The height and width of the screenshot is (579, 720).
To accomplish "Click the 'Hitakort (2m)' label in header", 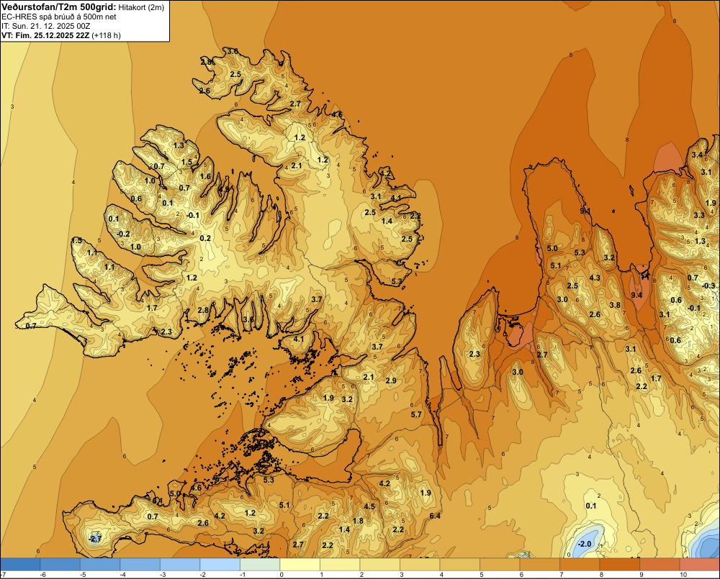I will pyautogui.click(x=141, y=7).
